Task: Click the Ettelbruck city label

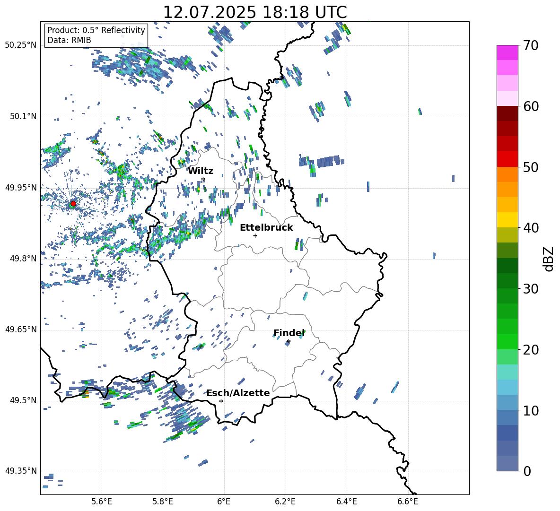Action: [x=266, y=228]
